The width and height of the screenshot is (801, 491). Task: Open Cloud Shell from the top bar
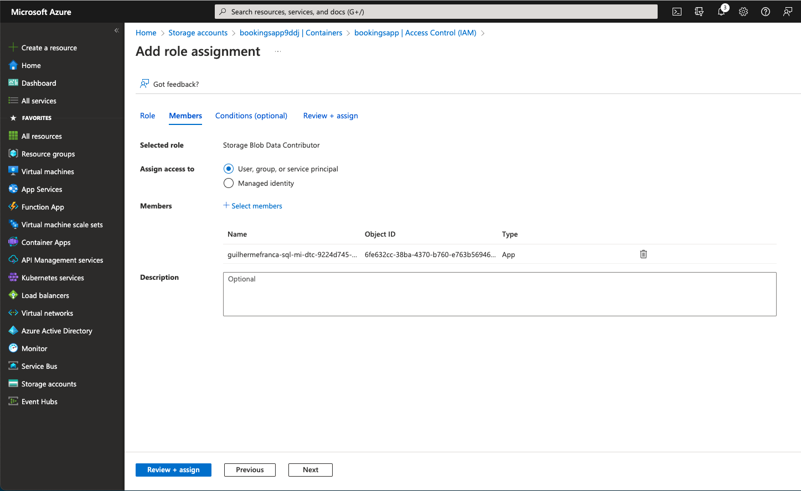(676, 12)
